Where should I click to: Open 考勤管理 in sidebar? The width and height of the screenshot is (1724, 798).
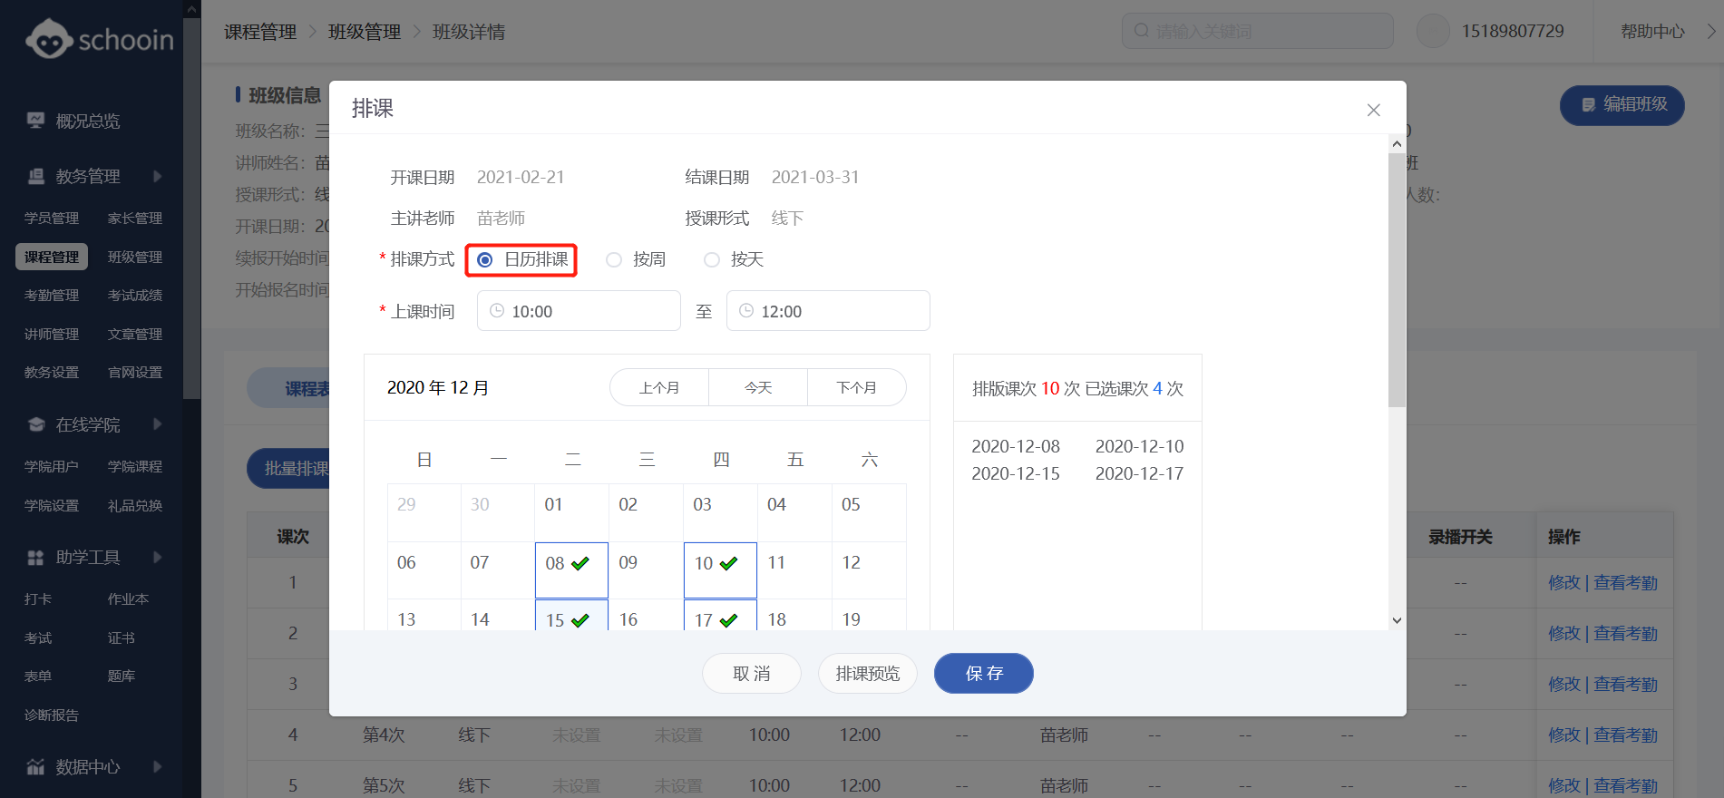point(52,295)
